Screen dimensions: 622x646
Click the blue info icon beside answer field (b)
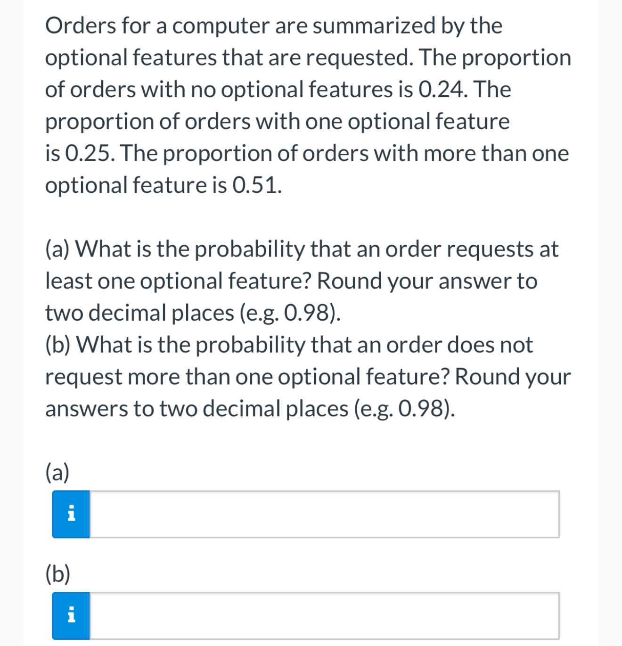(71, 615)
